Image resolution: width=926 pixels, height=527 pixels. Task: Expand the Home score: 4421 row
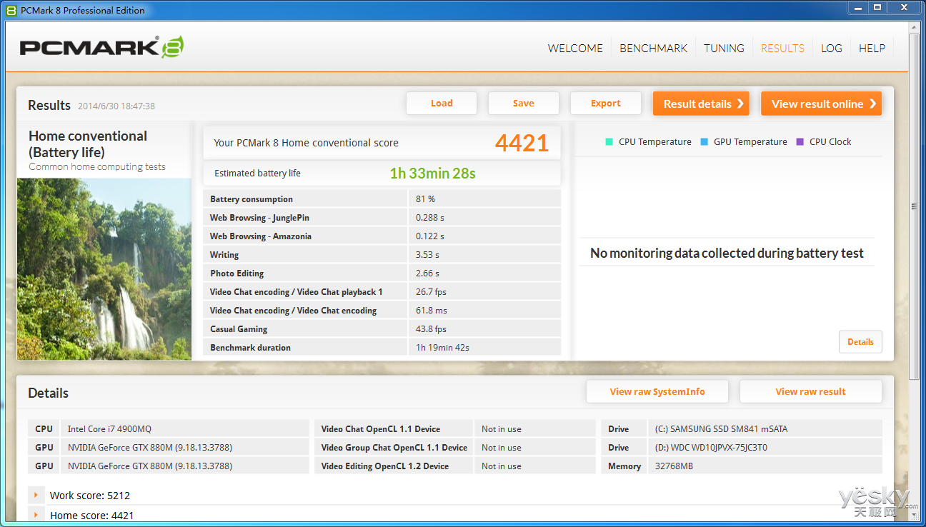pyautogui.click(x=35, y=514)
